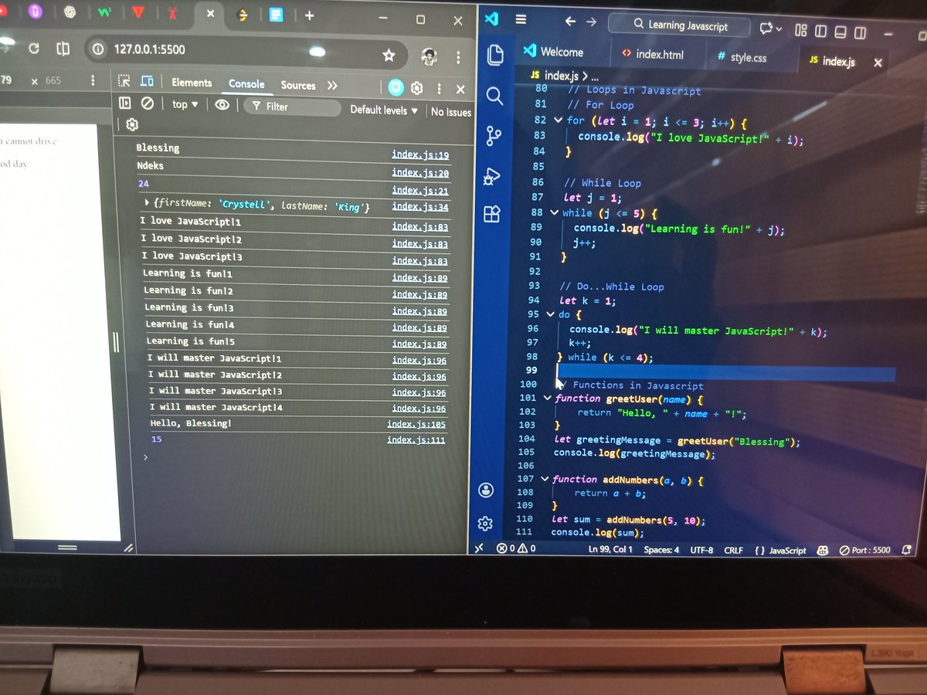Go forward with VS Code arrow
This screenshot has width=927, height=695.
591,22
